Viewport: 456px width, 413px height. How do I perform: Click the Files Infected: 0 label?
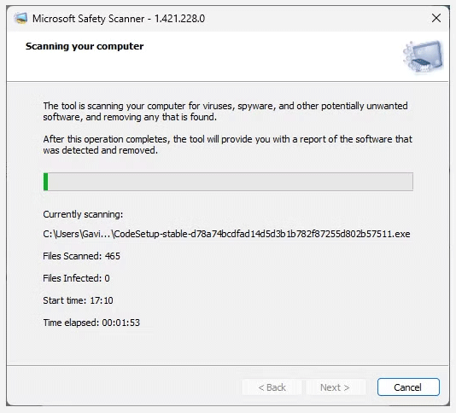click(x=76, y=278)
